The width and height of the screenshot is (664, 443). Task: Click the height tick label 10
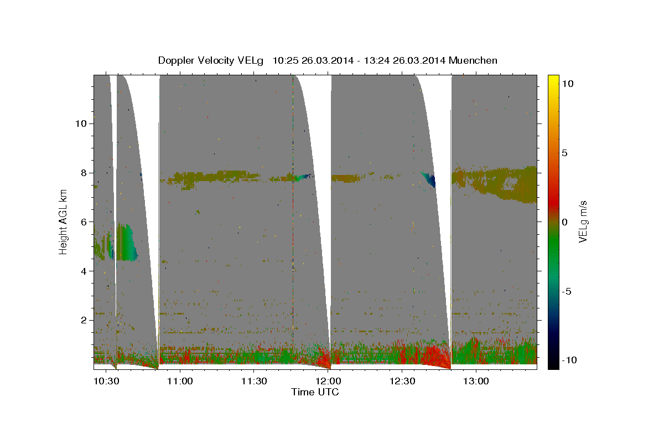(81, 123)
